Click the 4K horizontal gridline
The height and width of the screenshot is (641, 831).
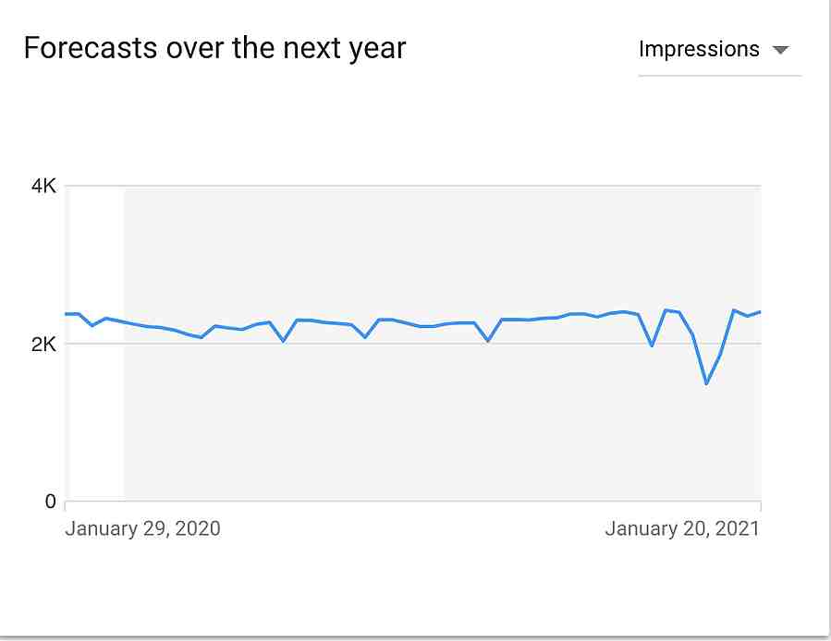tap(413, 186)
